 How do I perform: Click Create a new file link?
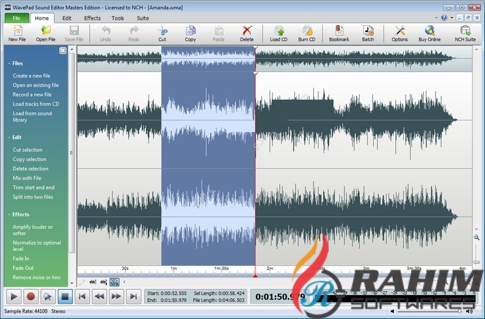coord(32,76)
